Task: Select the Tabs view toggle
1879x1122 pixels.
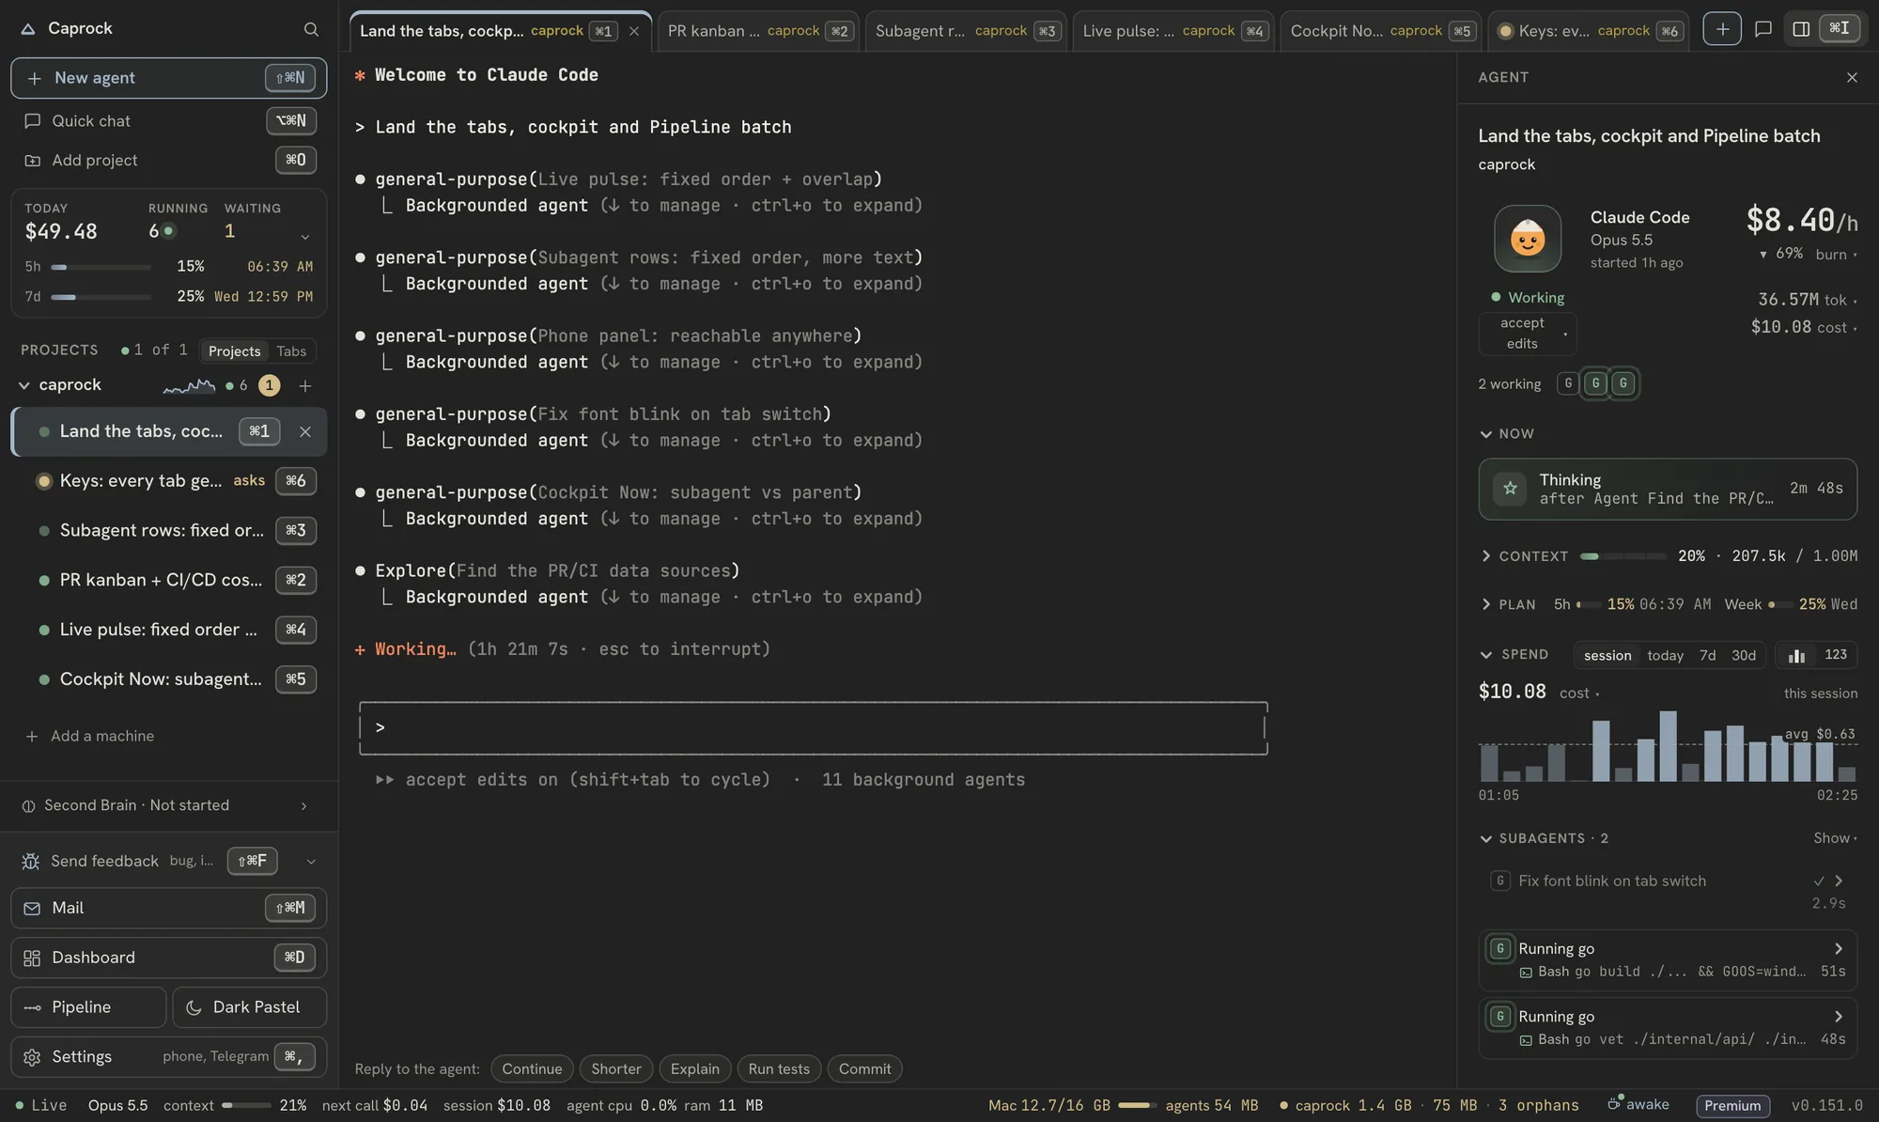Action: pos(291,351)
